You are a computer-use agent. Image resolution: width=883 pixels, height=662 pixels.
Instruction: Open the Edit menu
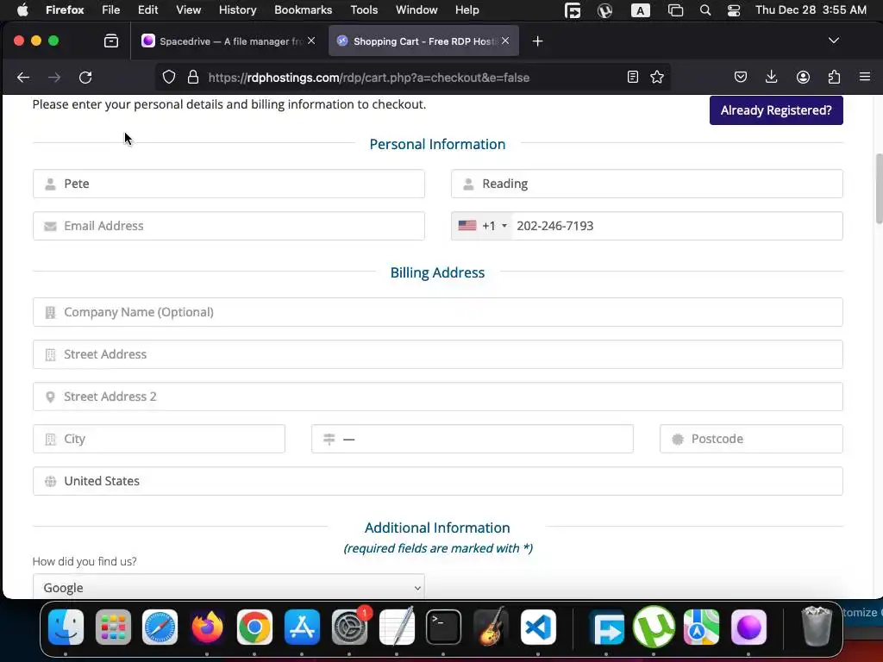point(147,10)
